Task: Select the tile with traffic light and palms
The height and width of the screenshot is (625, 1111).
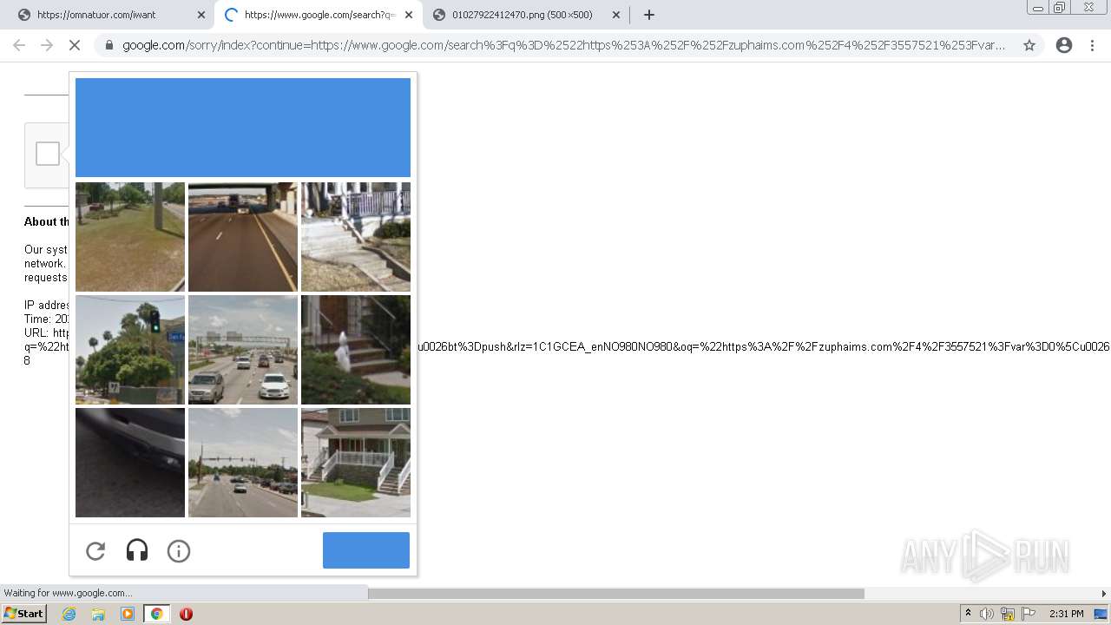Action: point(130,350)
